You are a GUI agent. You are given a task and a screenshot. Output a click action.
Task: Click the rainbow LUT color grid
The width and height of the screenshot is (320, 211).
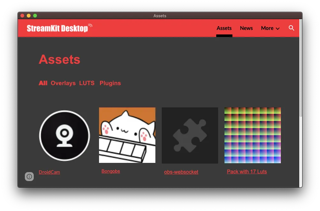click(252, 135)
